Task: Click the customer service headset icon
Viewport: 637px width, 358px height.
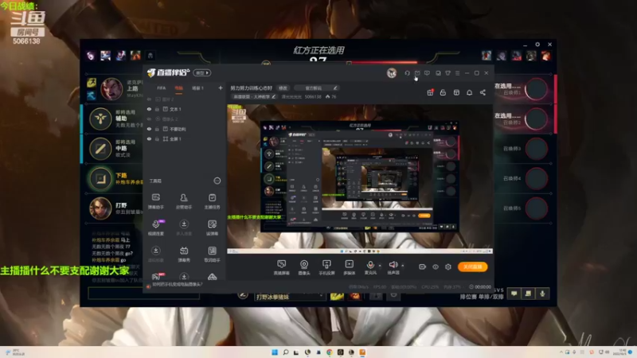Action: tap(407, 73)
